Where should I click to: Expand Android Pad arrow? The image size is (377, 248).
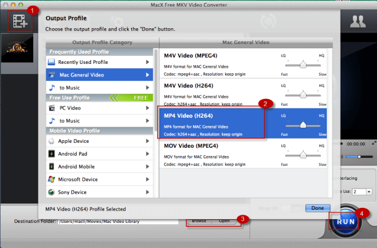click(148, 153)
